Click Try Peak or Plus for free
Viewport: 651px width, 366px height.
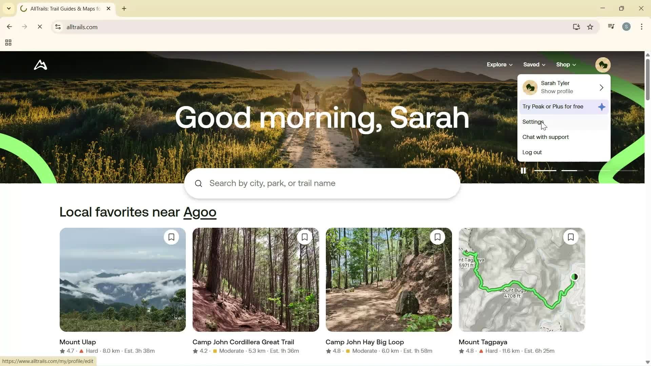tap(553, 106)
